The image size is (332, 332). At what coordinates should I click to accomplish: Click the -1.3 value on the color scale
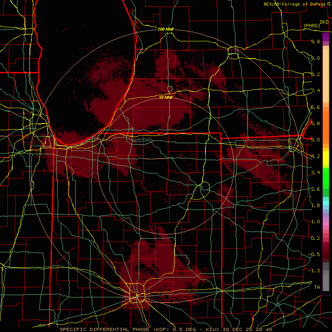coord(314,271)
